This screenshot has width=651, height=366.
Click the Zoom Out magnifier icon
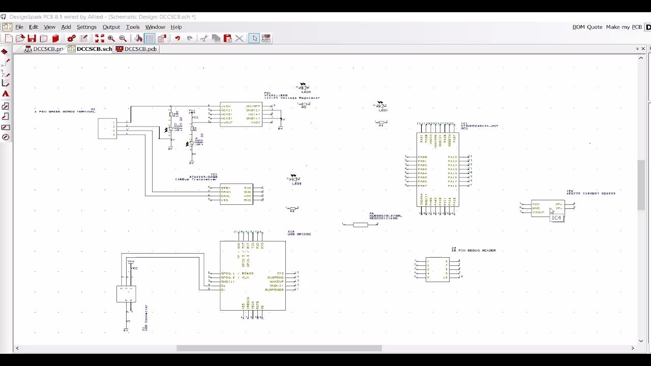click(123, 39)
